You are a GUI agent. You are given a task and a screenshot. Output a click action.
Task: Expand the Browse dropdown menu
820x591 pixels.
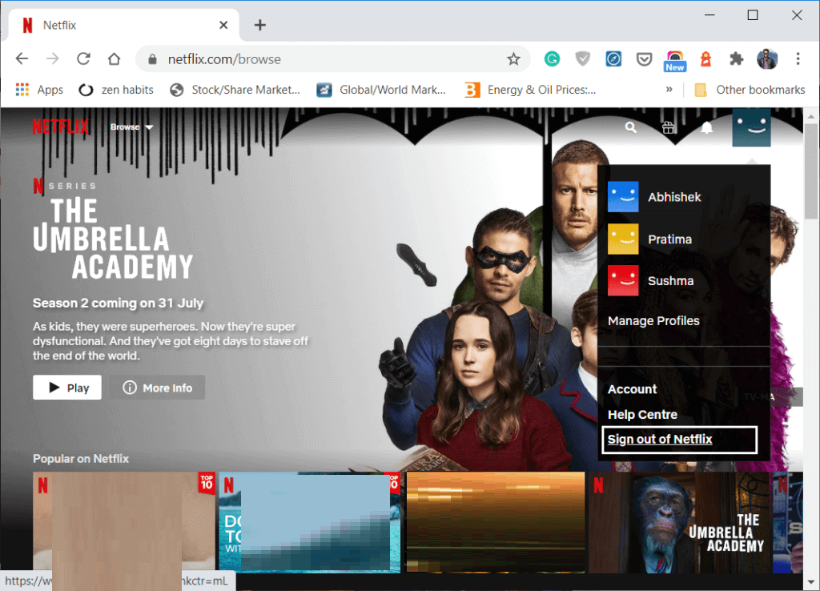tap(132, 127)
